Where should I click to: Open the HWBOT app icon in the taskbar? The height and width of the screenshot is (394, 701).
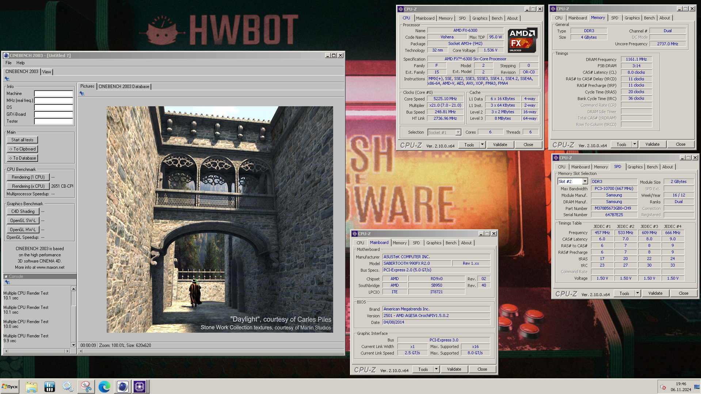(50, 386)
